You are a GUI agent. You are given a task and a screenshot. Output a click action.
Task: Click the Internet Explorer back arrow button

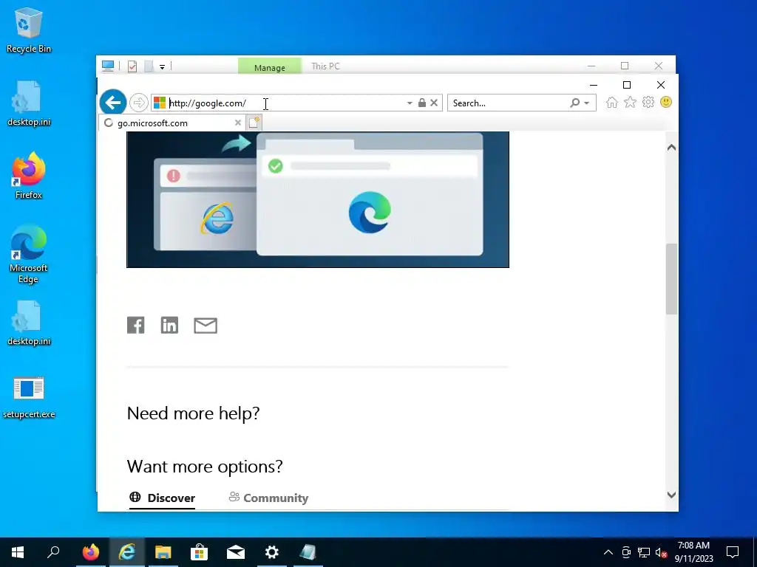(113, 103)
